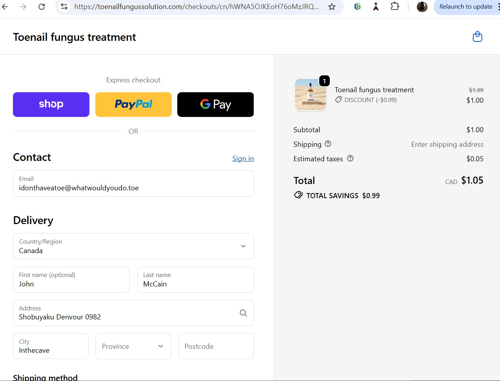Click the address search magnifier icon
The height and width of the screenshot is (381, 500).
click(243, 313)
